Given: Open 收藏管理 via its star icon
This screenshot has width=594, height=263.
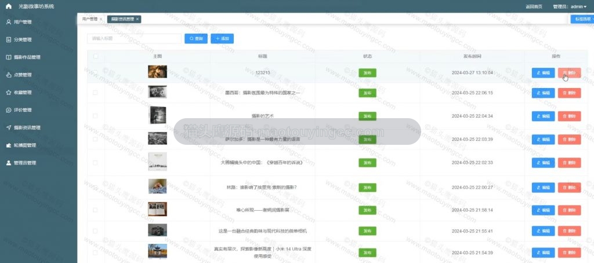Looking at the screenshot, I should coord(8,92).
